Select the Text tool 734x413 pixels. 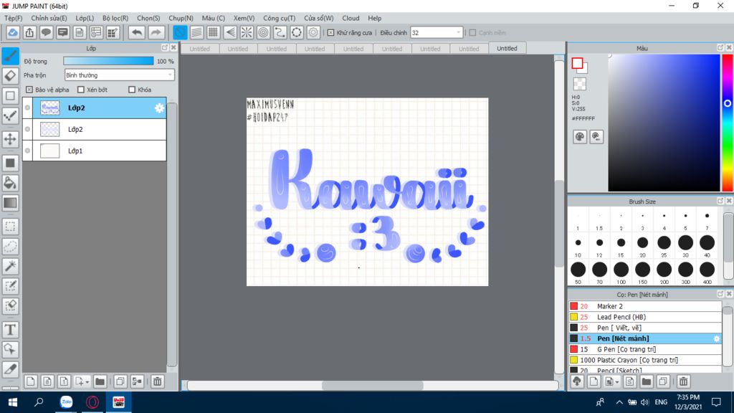click(10, 330)
